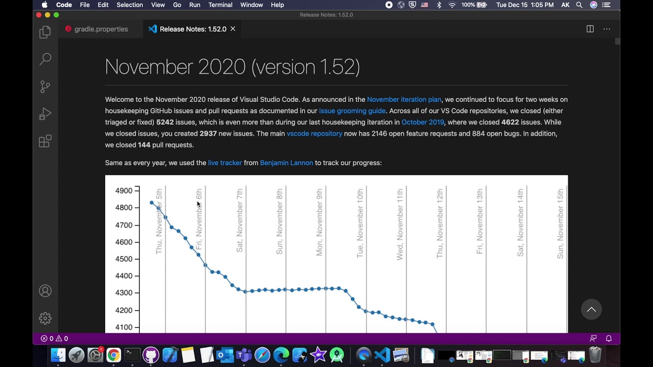The width and height of the screenshot is (653, 367).
Task: Click the Bluetooth icon in menu bar
Action: 439,5
